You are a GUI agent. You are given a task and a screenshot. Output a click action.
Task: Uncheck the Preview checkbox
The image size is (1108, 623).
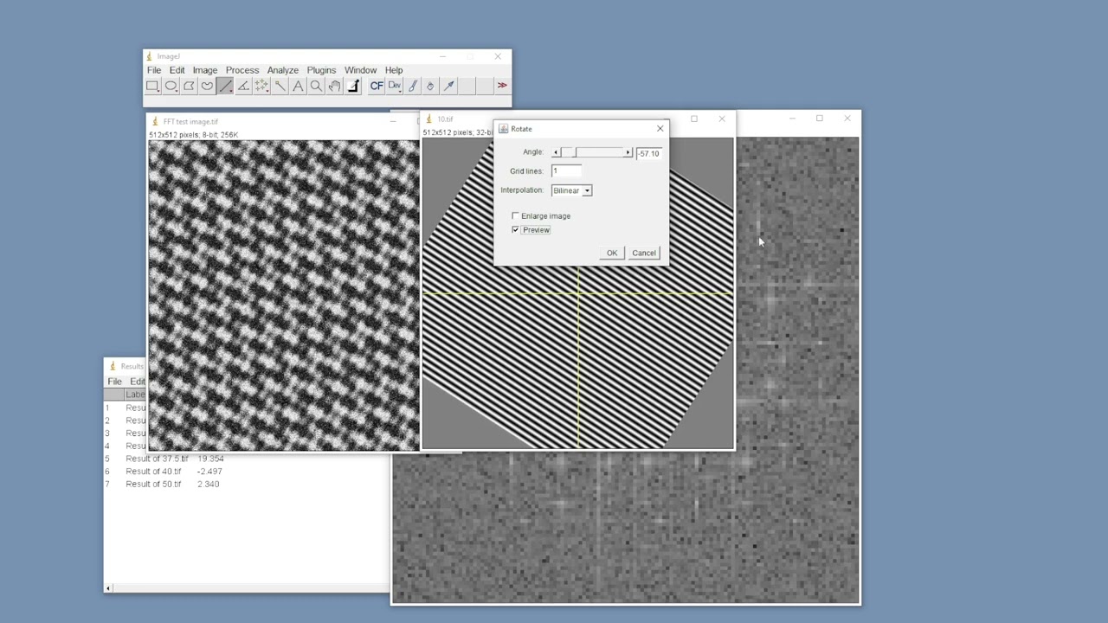[516, 230]
